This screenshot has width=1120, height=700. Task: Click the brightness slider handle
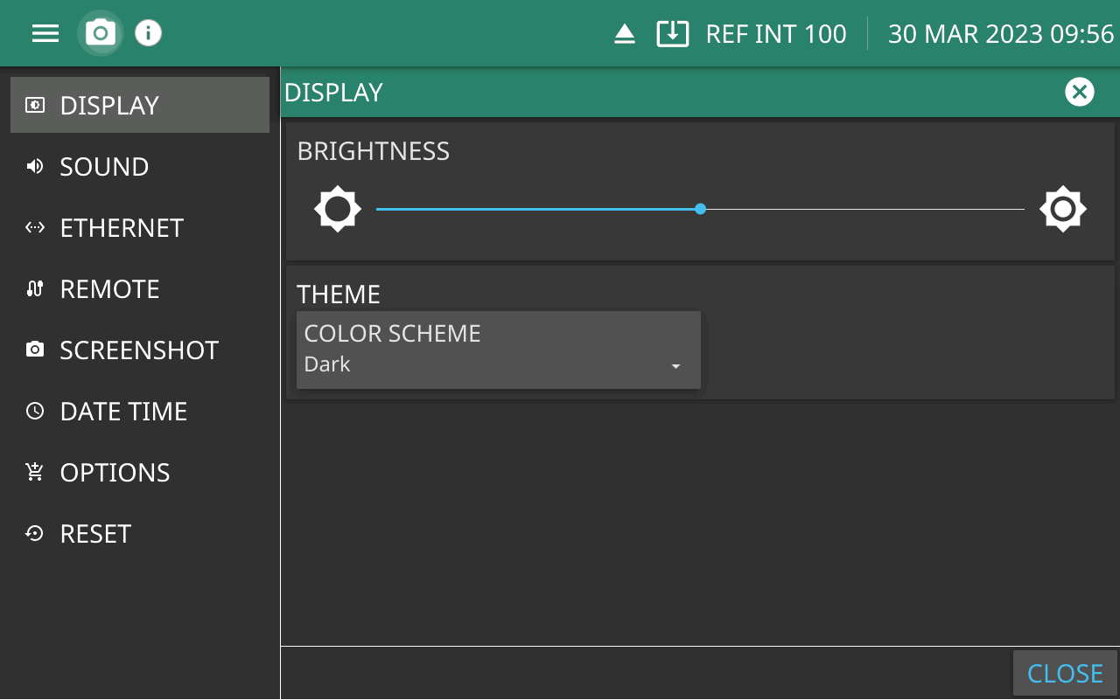[x=700, y=209]
